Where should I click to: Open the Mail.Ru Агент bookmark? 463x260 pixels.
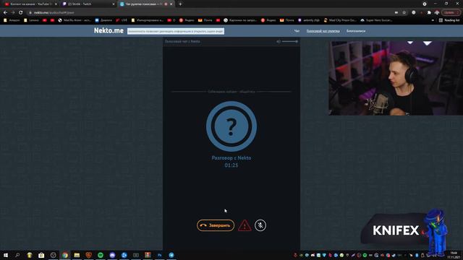(75, 20)
